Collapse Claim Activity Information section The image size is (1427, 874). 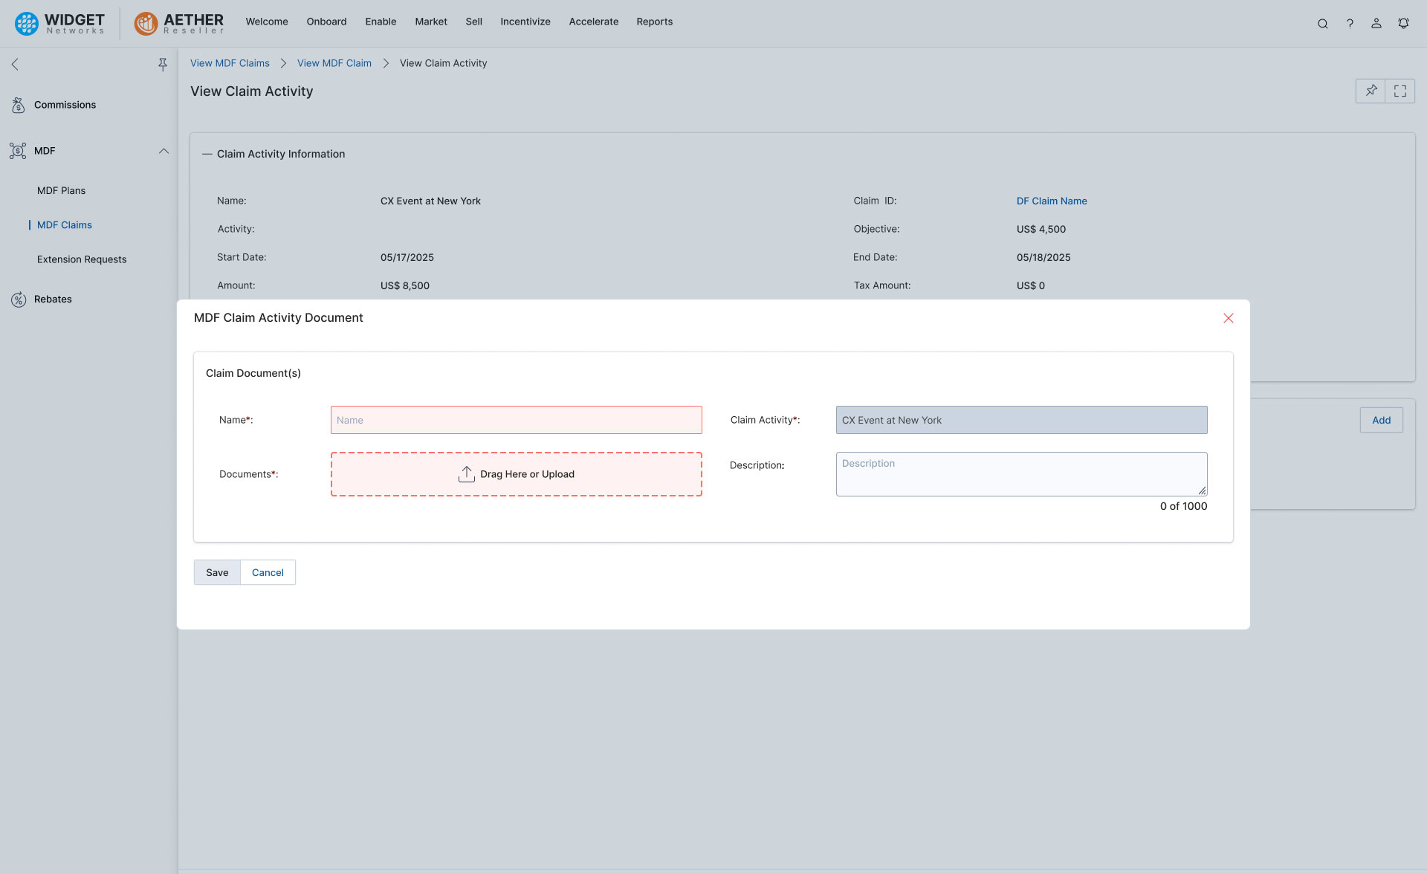coord(207,154)
